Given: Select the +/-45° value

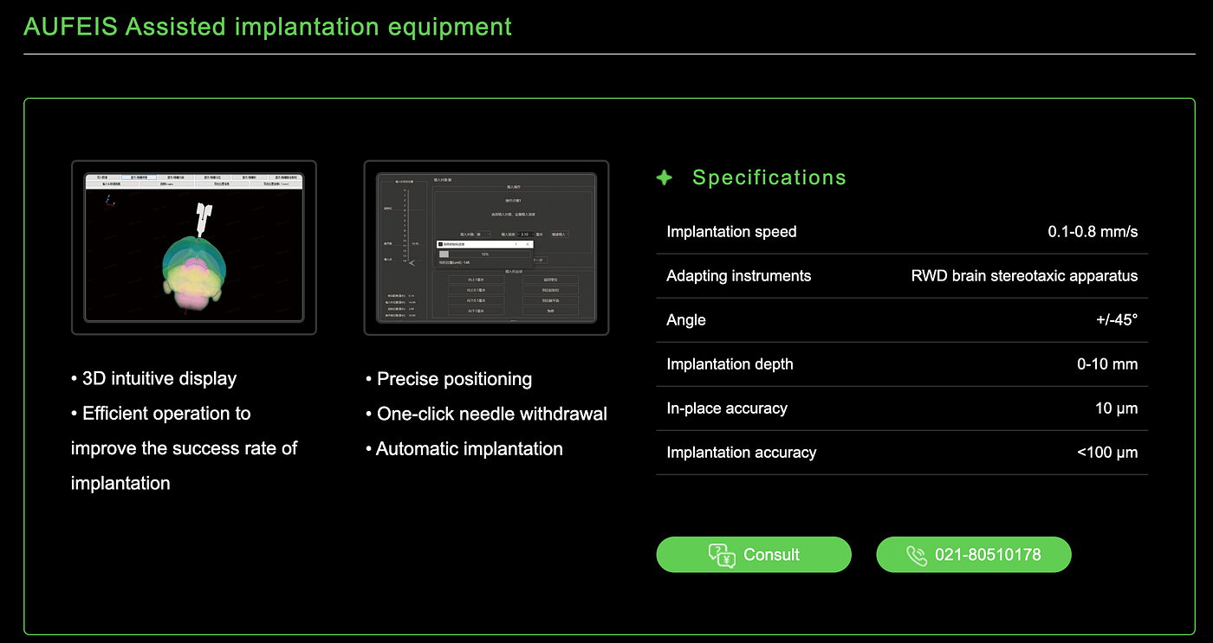Looking at the screenshot, I should 1117,320.
